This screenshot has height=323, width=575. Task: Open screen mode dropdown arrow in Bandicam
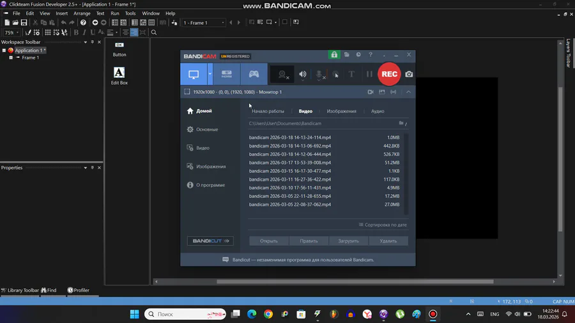[210, 74]
